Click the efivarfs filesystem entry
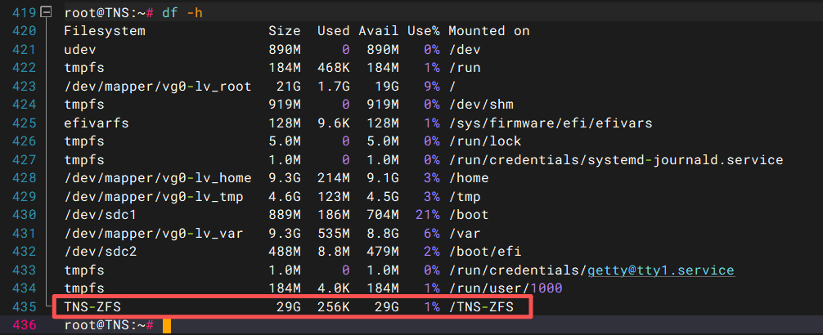 tap(96, 123)
